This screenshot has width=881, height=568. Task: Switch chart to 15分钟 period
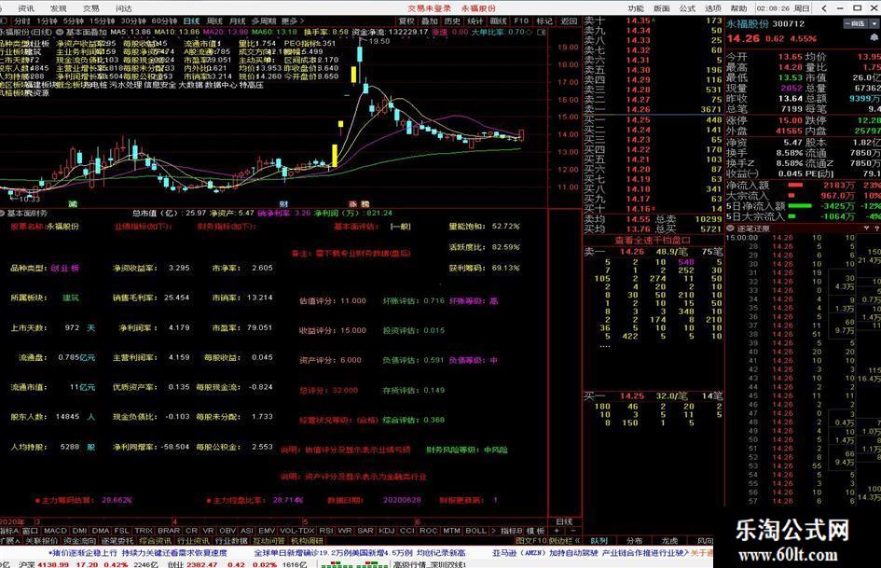(x=103, y=21)
